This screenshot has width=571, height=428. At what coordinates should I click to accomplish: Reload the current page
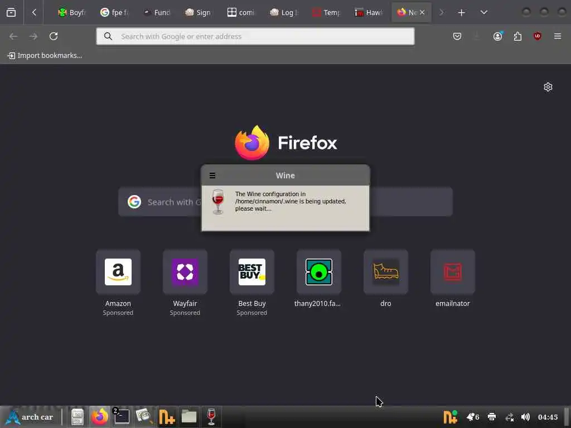click(54, 36)
